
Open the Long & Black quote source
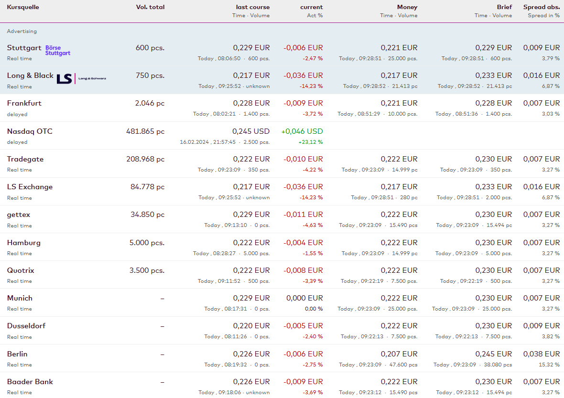(x=30, y=75)
